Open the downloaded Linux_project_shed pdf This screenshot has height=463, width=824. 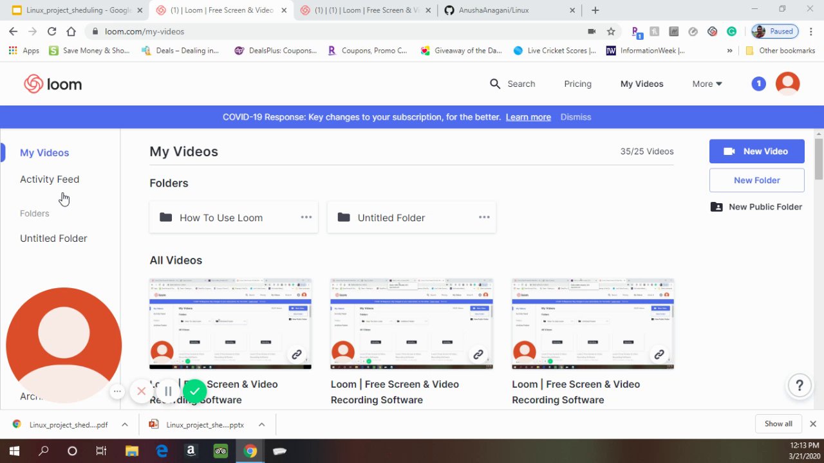pyautogui.click(x=61, y=424)
